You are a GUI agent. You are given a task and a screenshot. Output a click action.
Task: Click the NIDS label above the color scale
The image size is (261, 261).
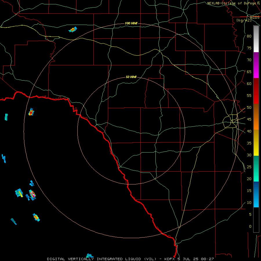click(x=255, y=17)
